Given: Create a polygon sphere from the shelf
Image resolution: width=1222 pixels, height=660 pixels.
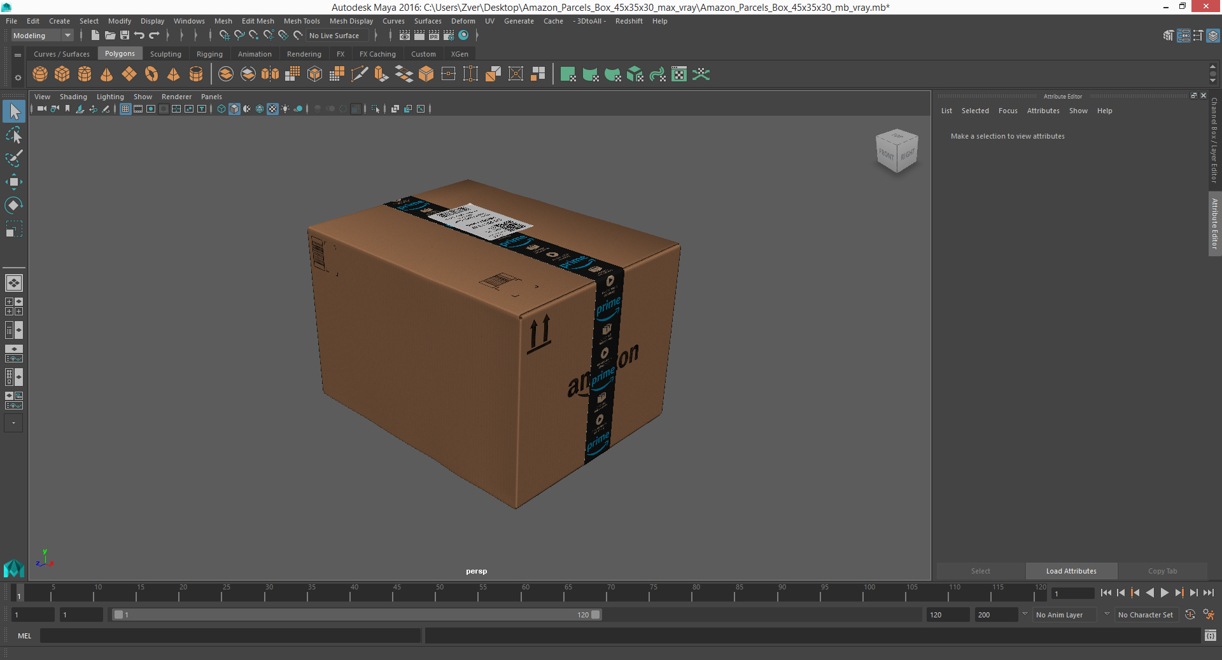Looking at the screenshot, I should coord(40,74).
